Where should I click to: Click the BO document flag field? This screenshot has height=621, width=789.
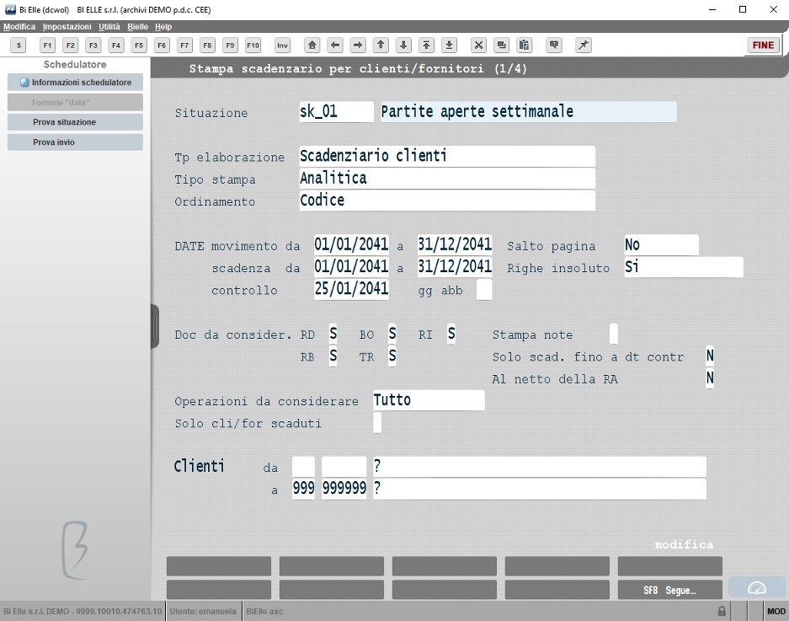pyautogui.click(x=392, y=334)
